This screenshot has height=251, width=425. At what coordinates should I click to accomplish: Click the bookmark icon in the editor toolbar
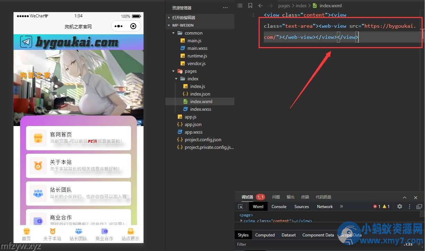point(250,6)
